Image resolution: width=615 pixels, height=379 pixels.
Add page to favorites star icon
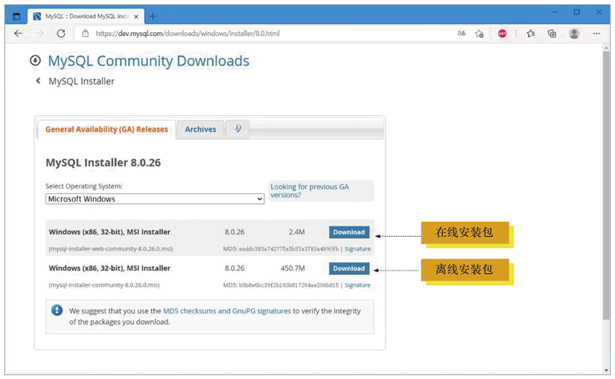pos(479,34)
